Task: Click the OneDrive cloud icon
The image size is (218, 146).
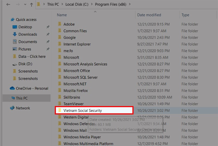Action: coord(12,88)
